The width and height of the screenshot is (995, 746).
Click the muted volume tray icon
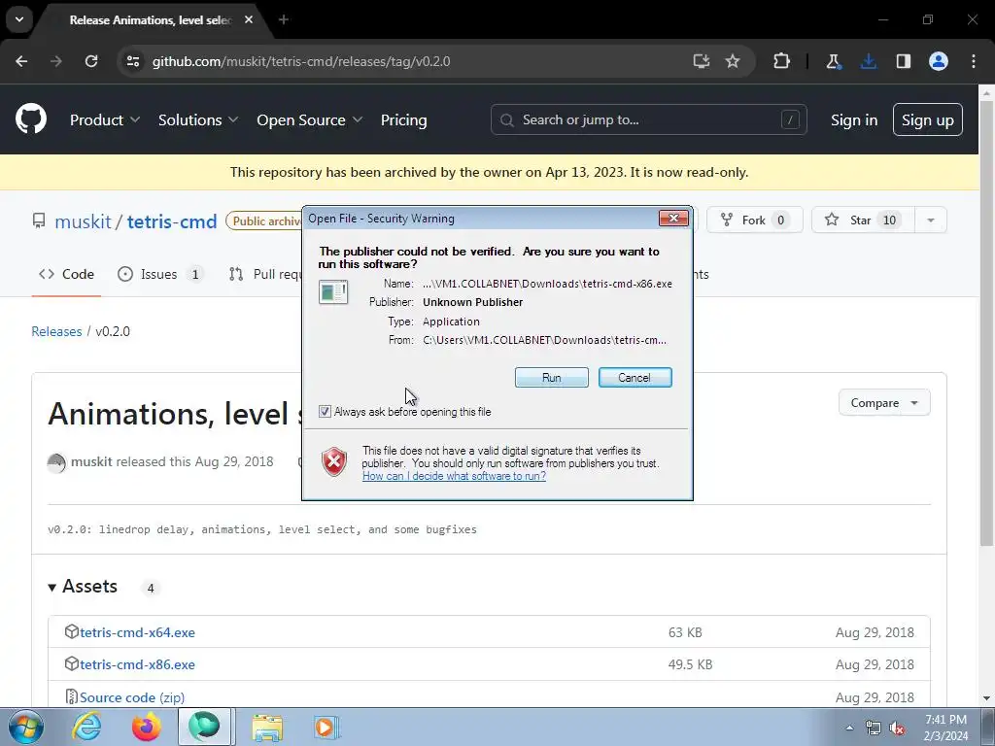tap(897, 728)
